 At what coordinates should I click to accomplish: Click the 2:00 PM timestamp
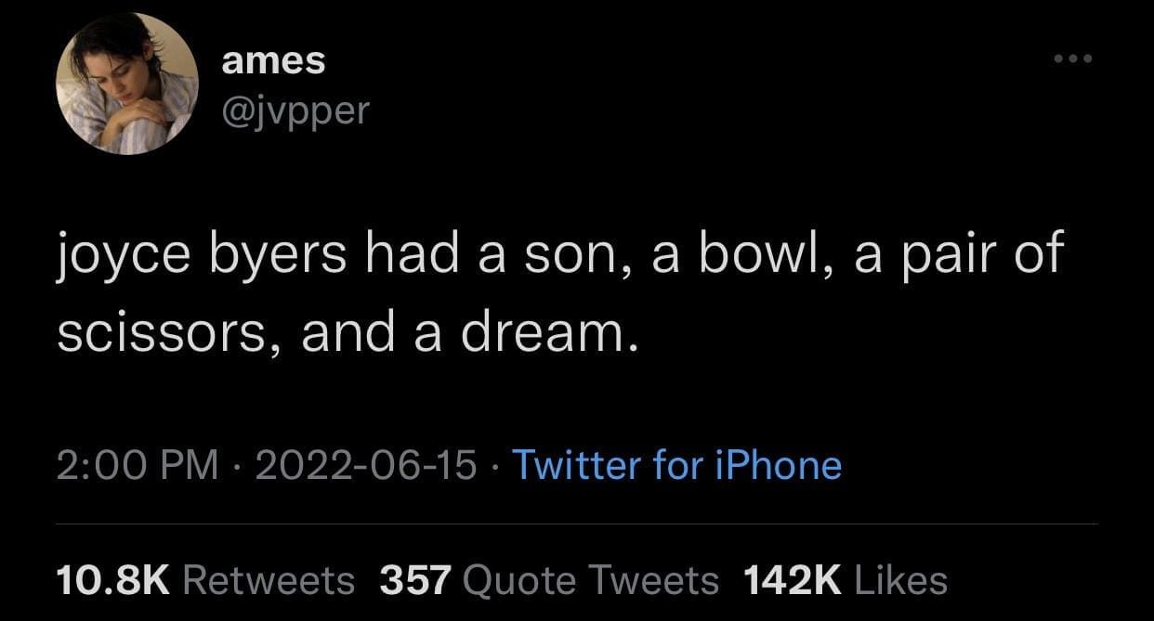point(138,464)
